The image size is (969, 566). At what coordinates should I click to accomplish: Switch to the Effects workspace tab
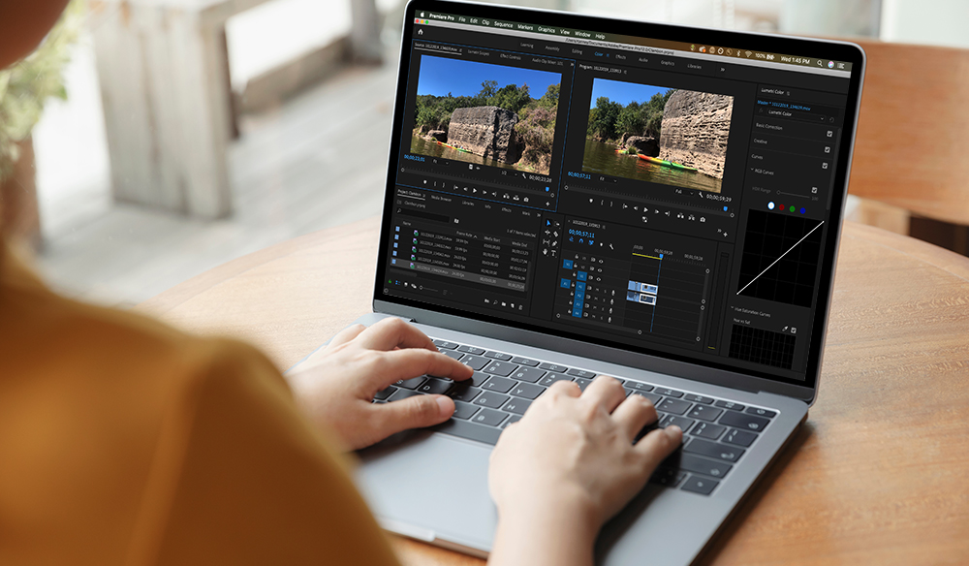tap(621, 58)
